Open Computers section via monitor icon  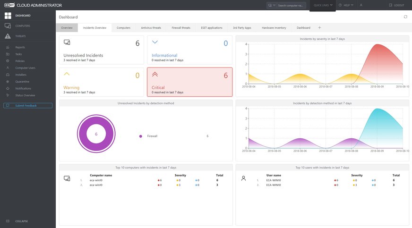[8, 26]
